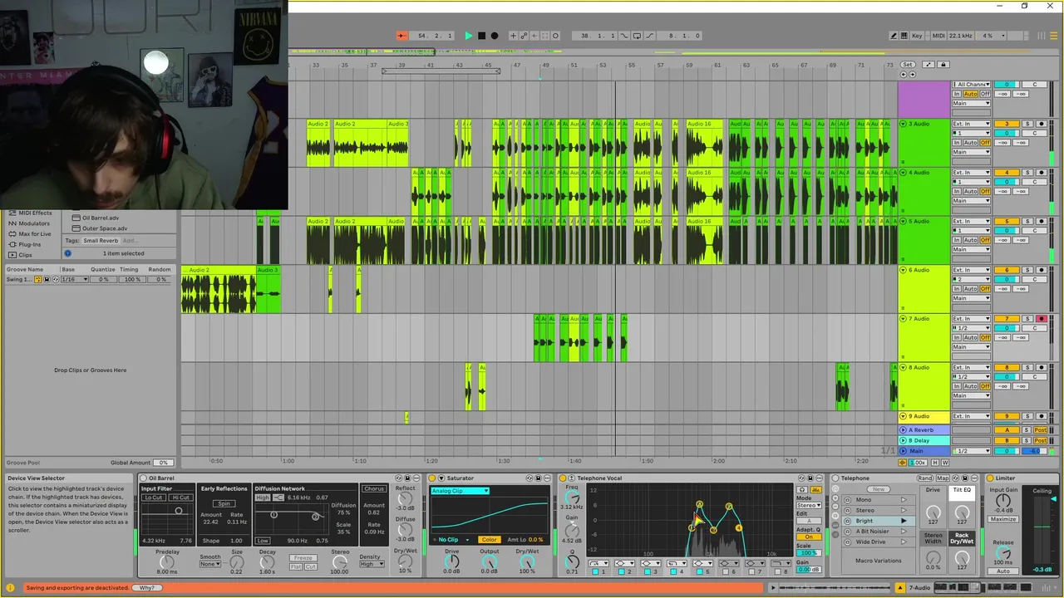Click the Limiter Ceiling slider handle
This screenshot has width=1064, height=598.
[x=1054, y=499]
